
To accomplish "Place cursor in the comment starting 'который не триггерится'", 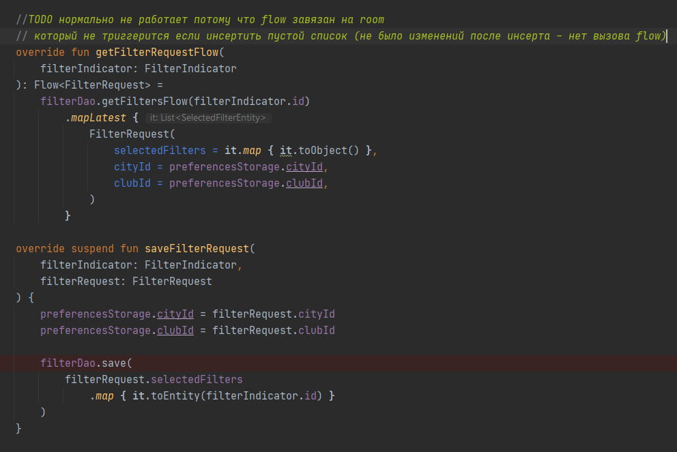I will [x=341, y=36].
